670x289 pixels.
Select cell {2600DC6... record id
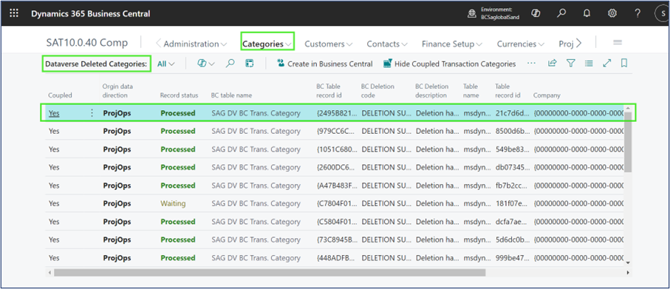(335, 167)
